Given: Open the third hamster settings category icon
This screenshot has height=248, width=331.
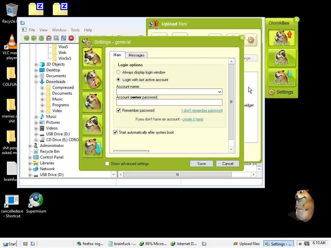Looking at the screenshot, I should click(92, 102).
